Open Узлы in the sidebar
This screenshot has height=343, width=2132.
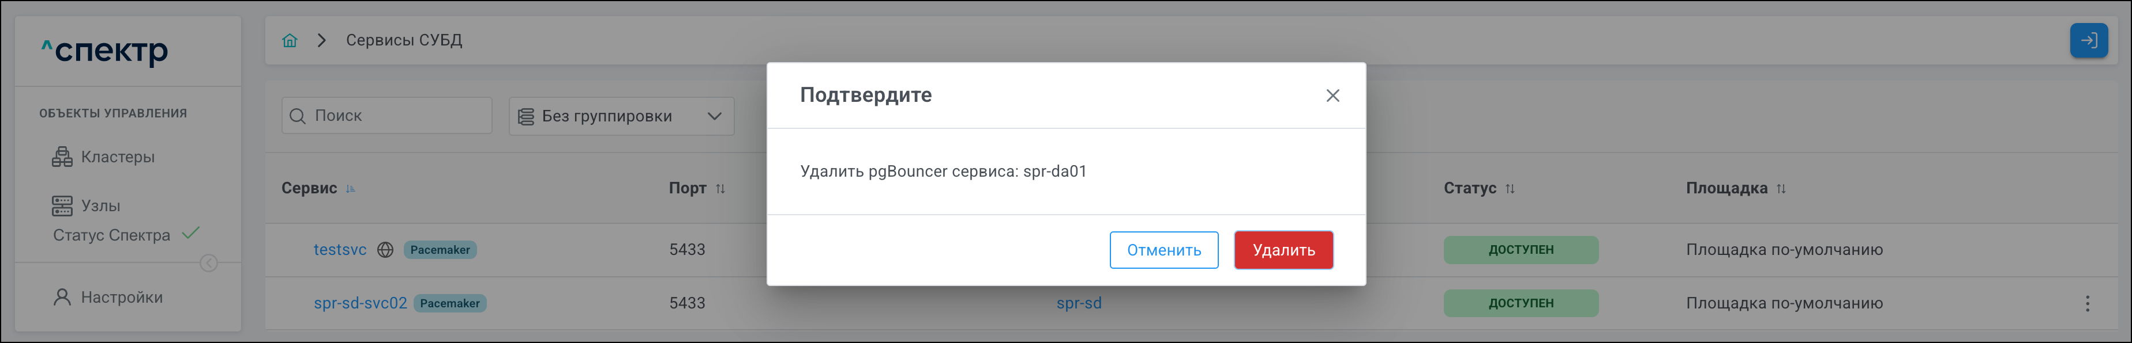(x=100, y=206)
